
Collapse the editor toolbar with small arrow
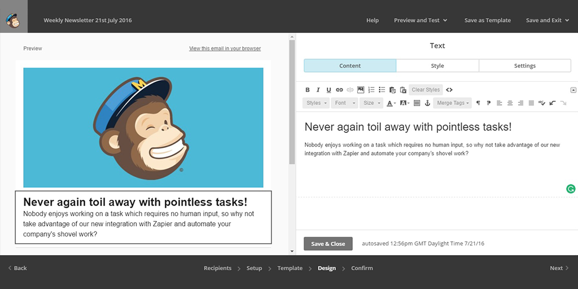[573, 90]
